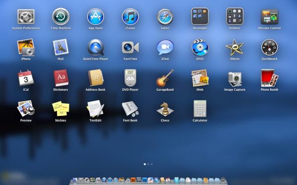Open the Developer folder
This screenshot has width=297, height=185.
point(200,16)
